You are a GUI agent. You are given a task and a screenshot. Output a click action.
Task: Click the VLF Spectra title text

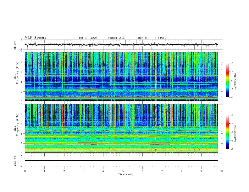tap(36, 38)
